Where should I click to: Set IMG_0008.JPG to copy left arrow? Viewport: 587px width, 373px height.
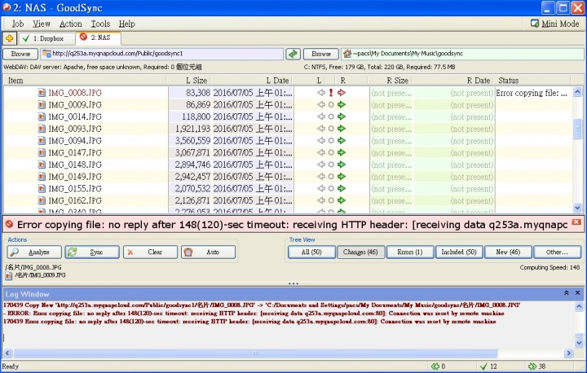(321, 92)
